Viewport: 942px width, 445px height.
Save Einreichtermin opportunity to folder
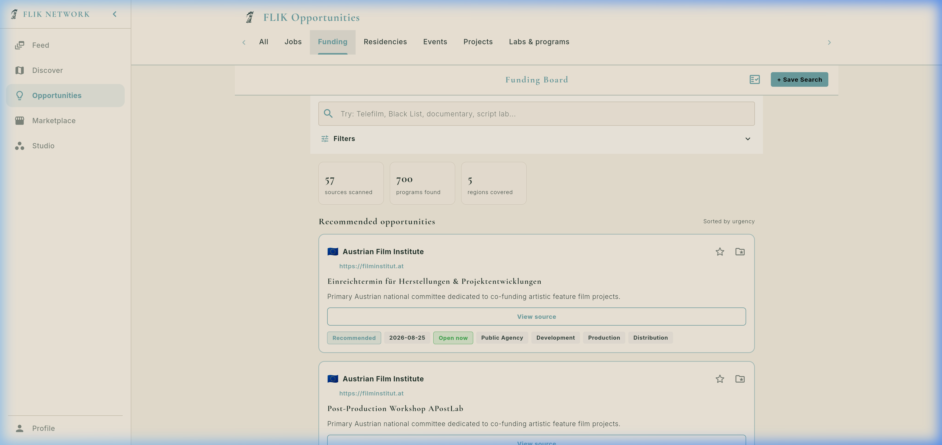(740, 252)
